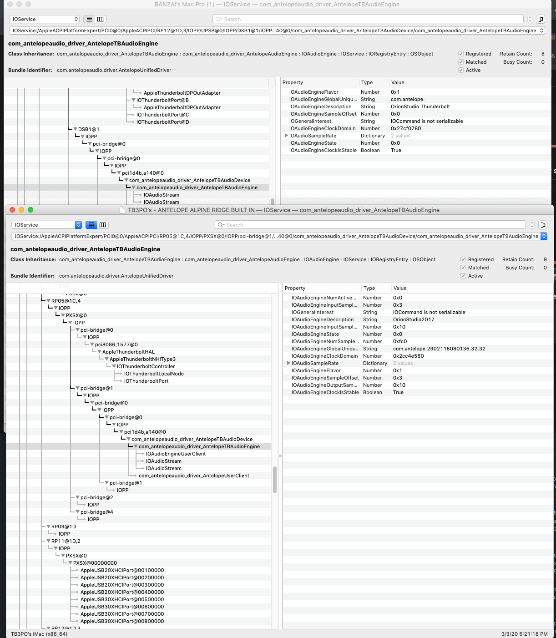Sort by Type column in BANZAI's window
This screenshot has width=556, height=638.
pyautogui.click(x=374, y=82)
